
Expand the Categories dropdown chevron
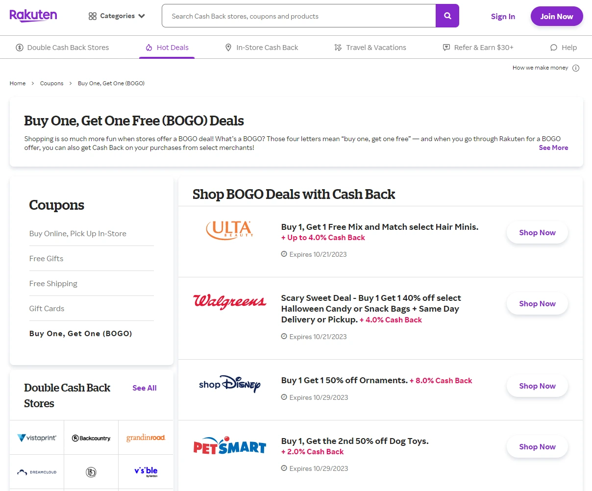pyautogui.click(x=142, y=16)
